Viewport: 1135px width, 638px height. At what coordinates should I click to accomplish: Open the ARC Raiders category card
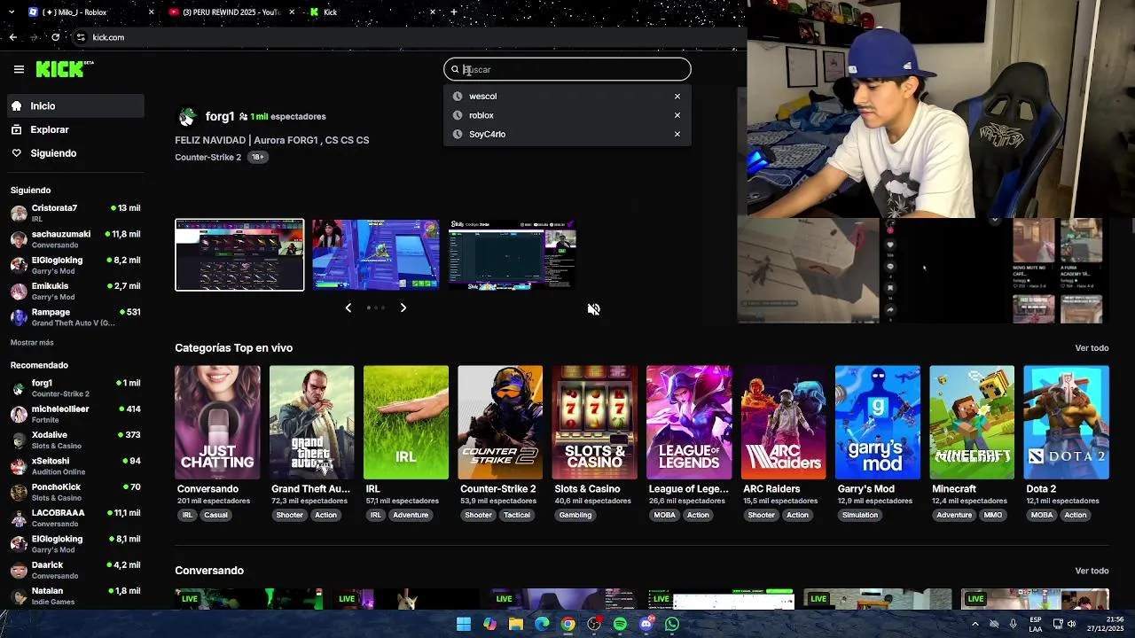[783, 423]
